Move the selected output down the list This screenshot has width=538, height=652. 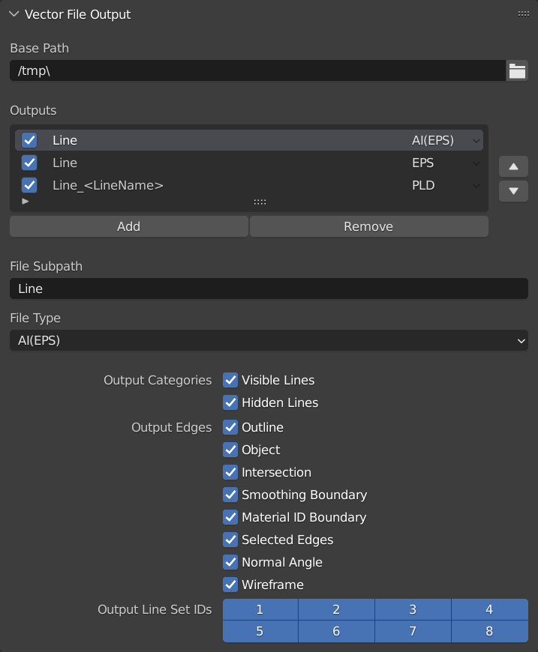pos(513,191)
